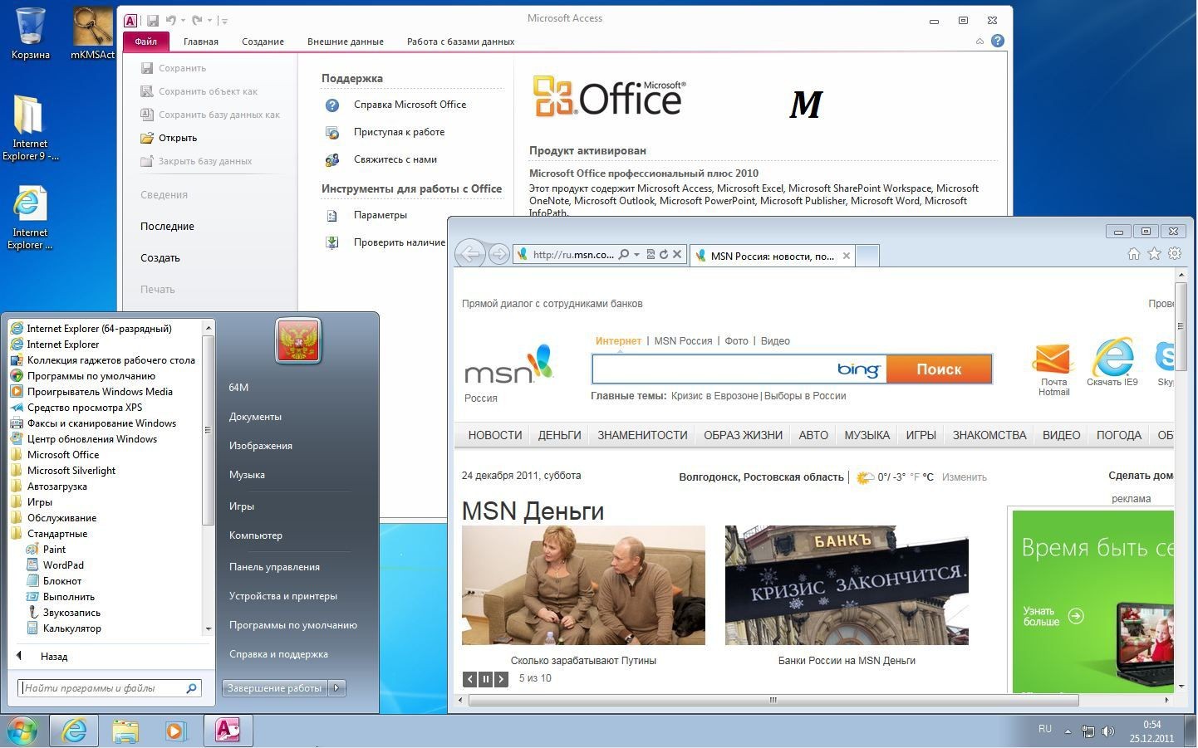
Task: Click Forward arrow in Internet Explorer
Action: point(498,254)
